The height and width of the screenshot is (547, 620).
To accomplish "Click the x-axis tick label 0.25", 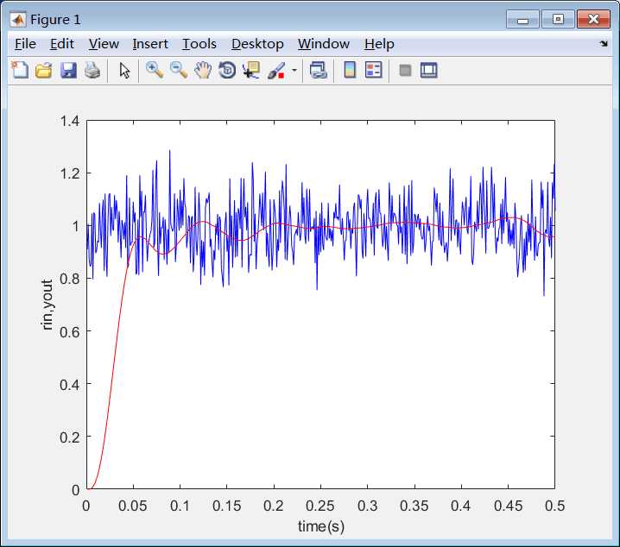I will click(x=320, y=506).
